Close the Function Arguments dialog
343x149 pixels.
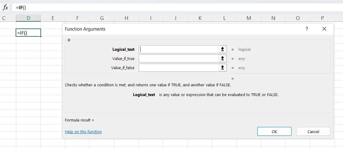[x=324, y=29]
